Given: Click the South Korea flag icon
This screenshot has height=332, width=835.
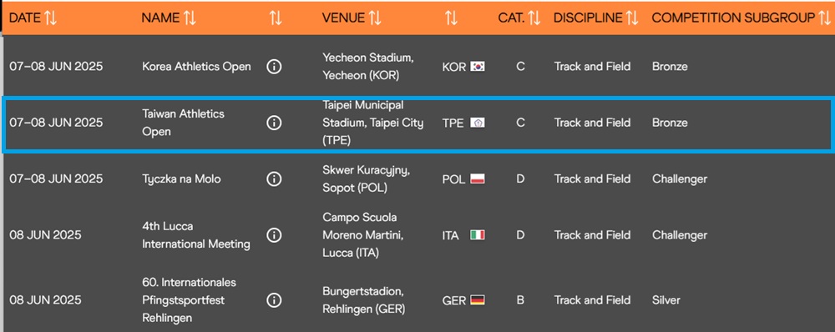Looking at the screenshot, I should coord(477,67).
